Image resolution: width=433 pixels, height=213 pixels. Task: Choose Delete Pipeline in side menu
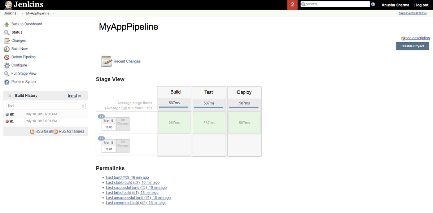23,57
